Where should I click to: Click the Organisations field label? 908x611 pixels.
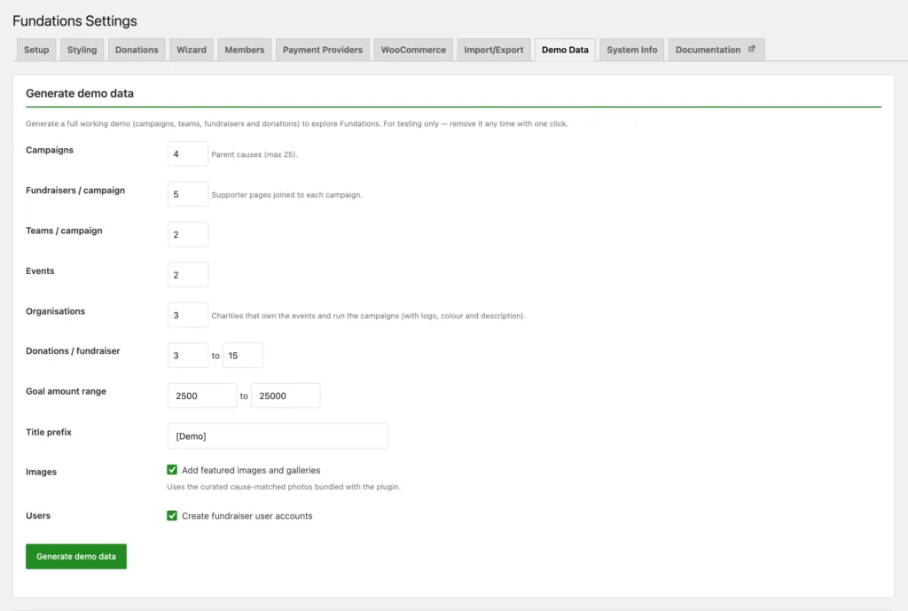[x=56, y=311]
